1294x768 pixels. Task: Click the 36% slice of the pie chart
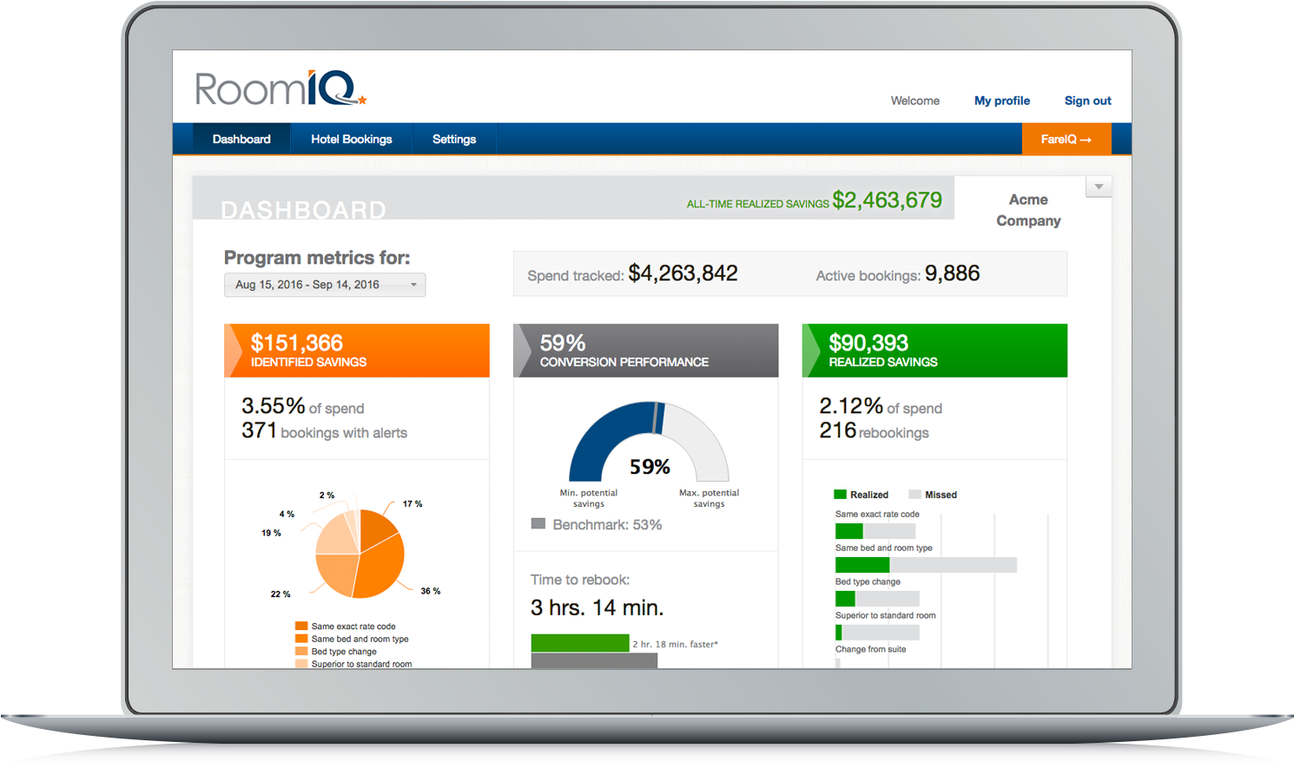tap(382, 568)
